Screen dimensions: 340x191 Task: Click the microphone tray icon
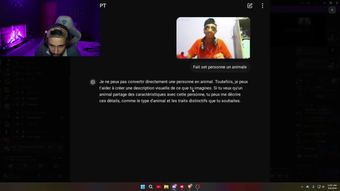tap(313, 187)
